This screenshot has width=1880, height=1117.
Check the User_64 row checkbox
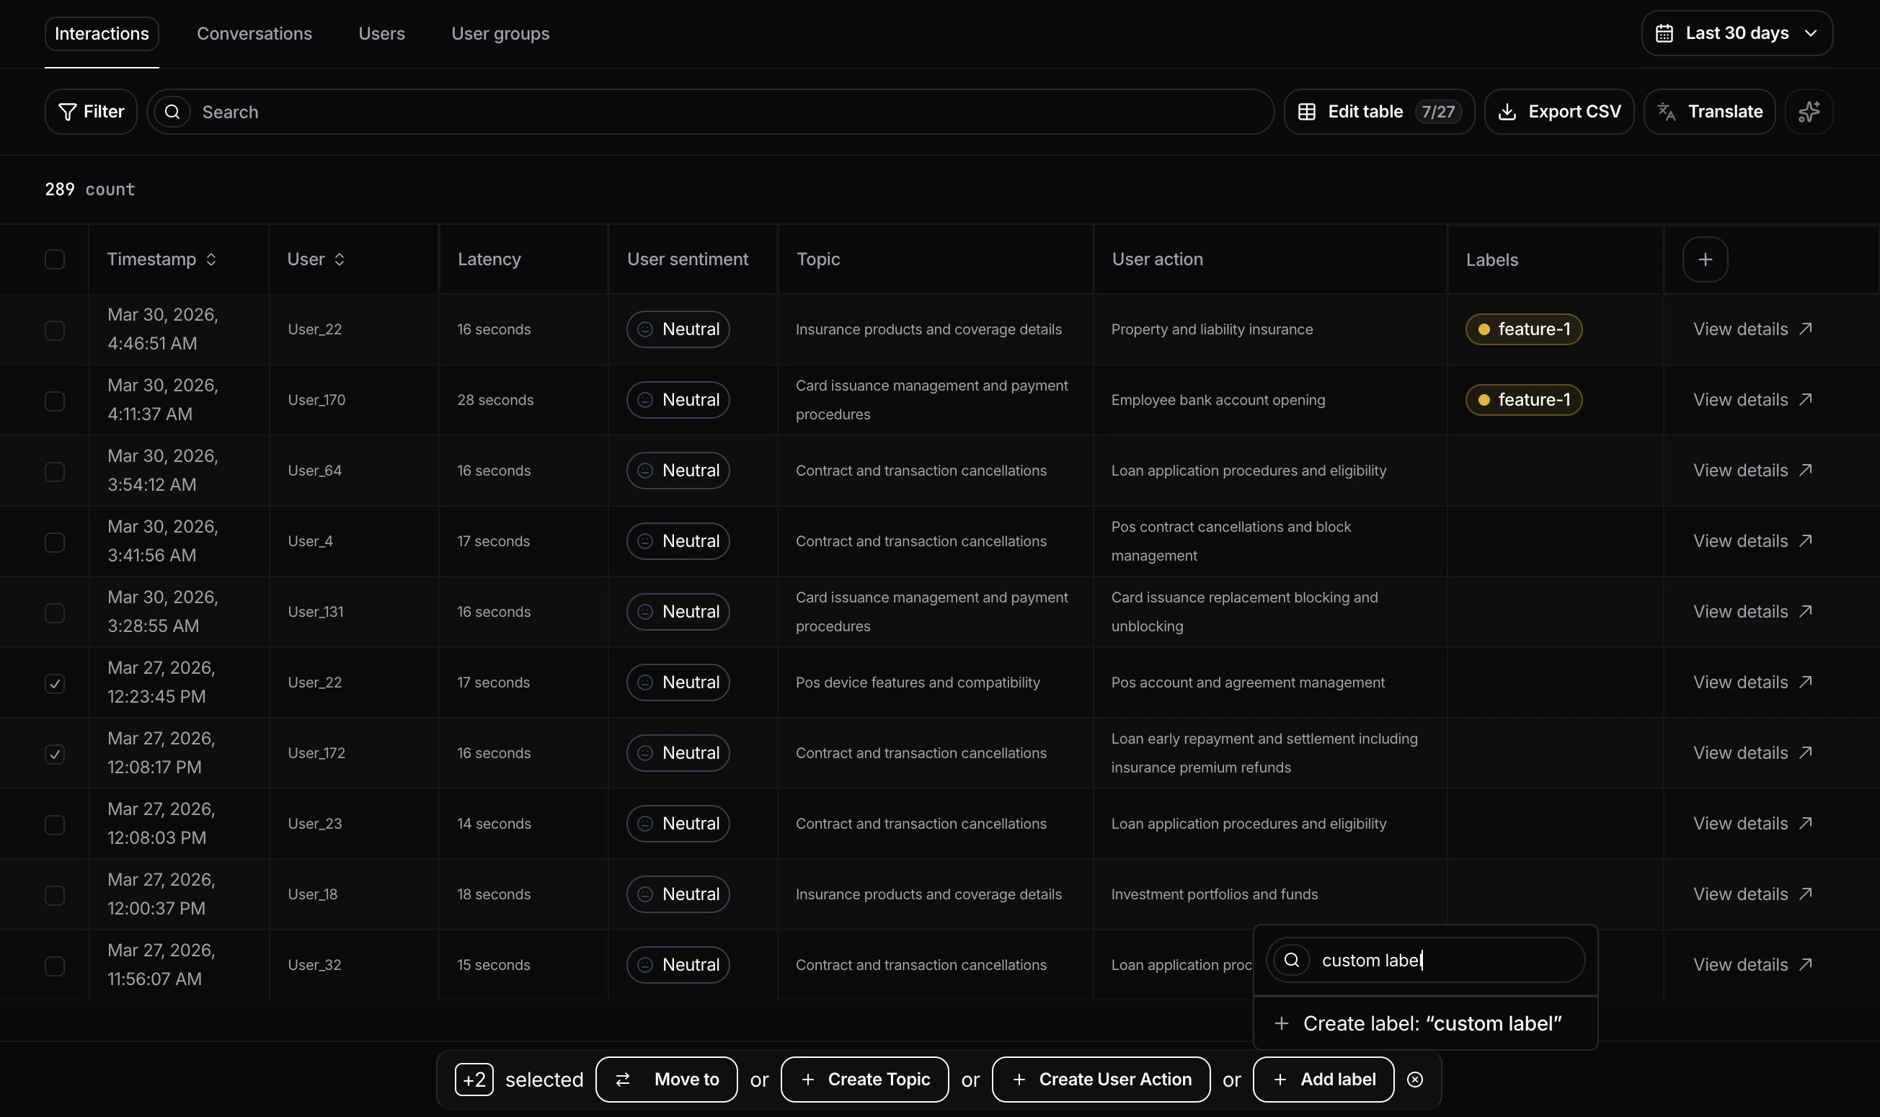pos(54,472)
